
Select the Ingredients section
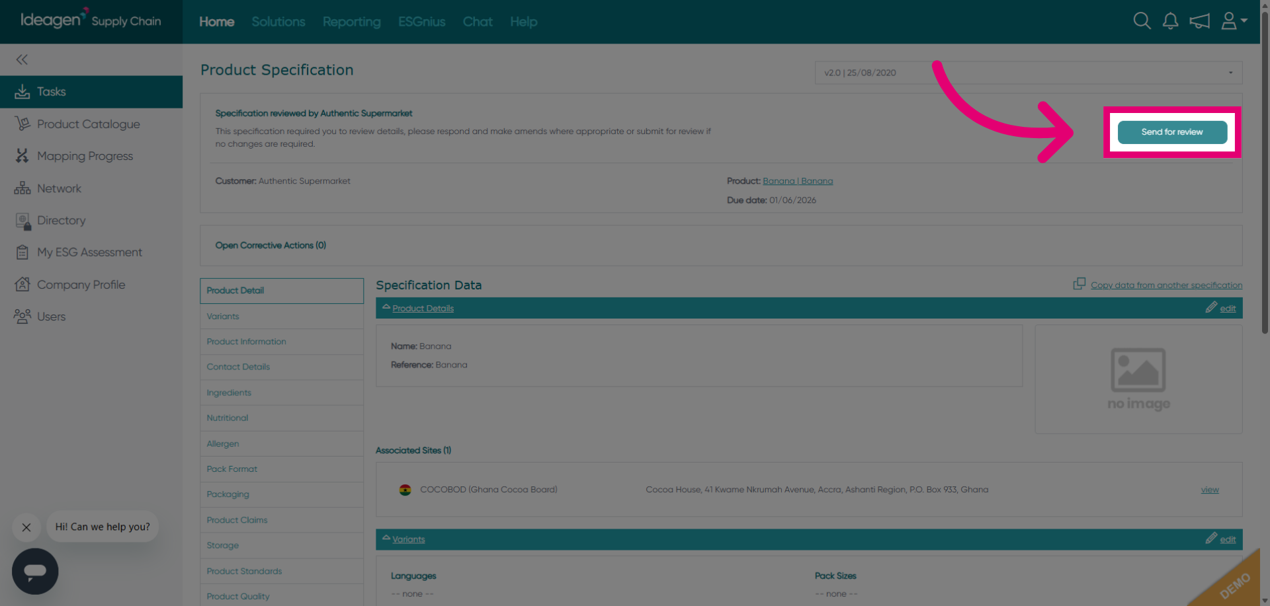point(282,393)
